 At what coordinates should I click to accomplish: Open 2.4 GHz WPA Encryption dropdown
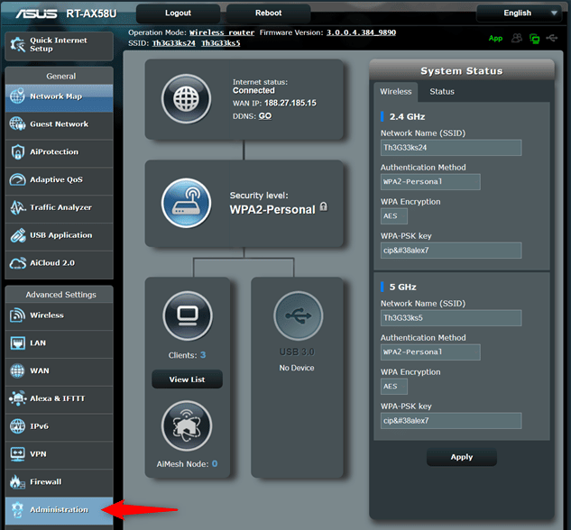click(394, 216)
